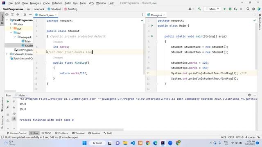Open the Tools menu
Screen dimensions: 262x147
click(83, 3)
